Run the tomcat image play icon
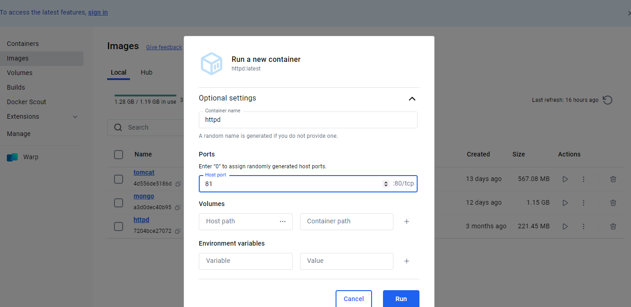This screenshot has width=631, height=307. click(x=565, y=179)
